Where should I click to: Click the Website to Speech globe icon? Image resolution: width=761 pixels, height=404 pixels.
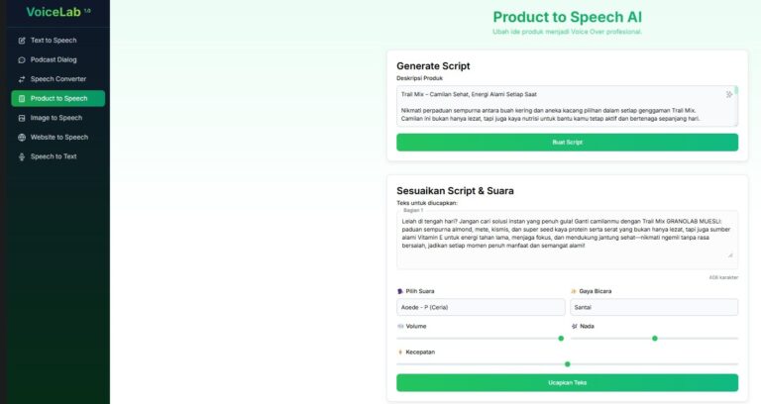coord(22,137)
